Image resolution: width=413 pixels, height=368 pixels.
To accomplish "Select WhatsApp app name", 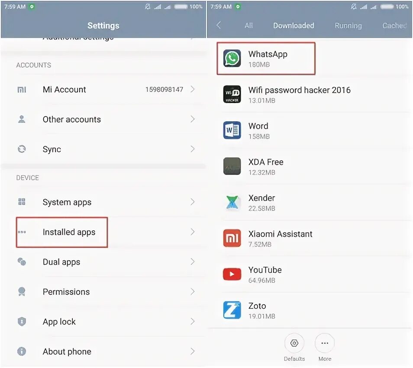I will pos(268,54).
